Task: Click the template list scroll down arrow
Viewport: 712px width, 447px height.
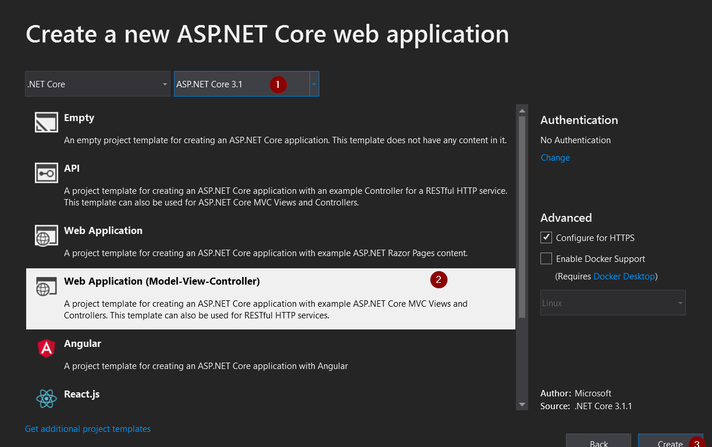Action: pyautogui.click(x=522, y=405)
